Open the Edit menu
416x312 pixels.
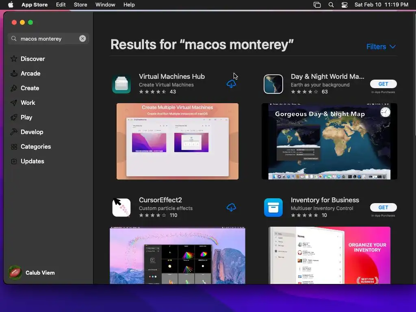(61, 5)
